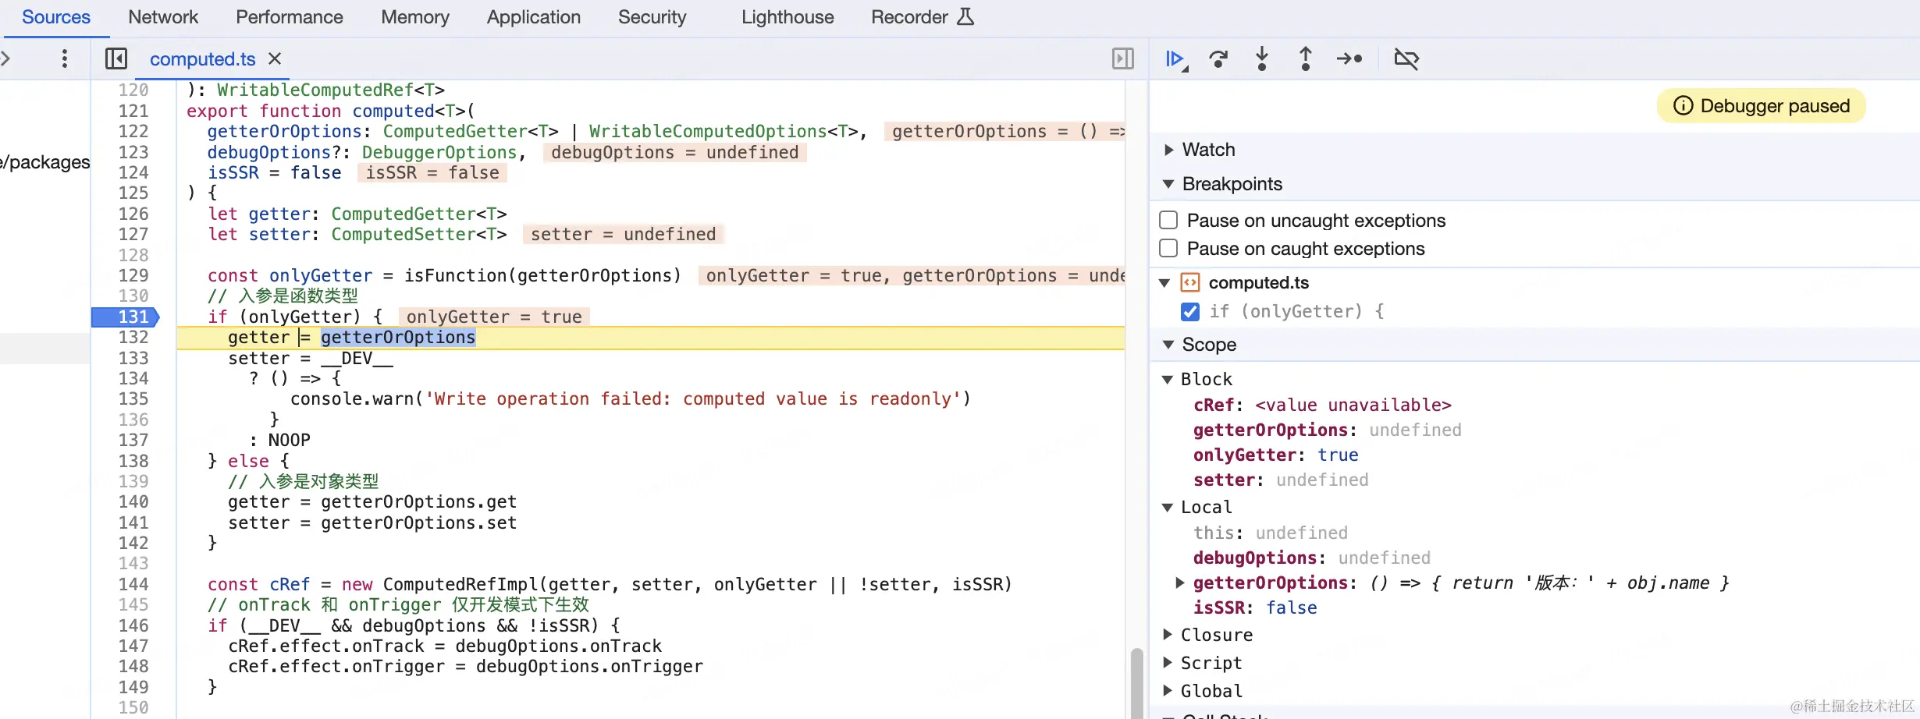The width and height of the screenshot is (1920, 719).
Task: Open the Memory tab
Action: click(415, 17)
